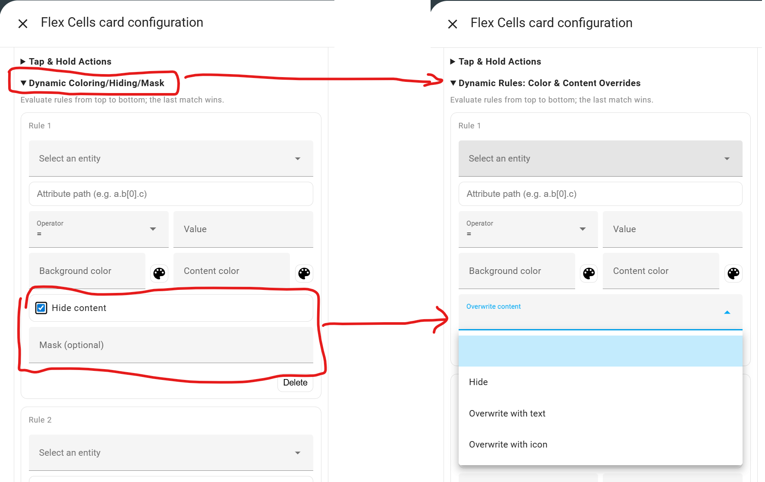The width and height of the screenshot is (765, 482).
Task: Choose the Overwrite with icon option
Action: 508,445
